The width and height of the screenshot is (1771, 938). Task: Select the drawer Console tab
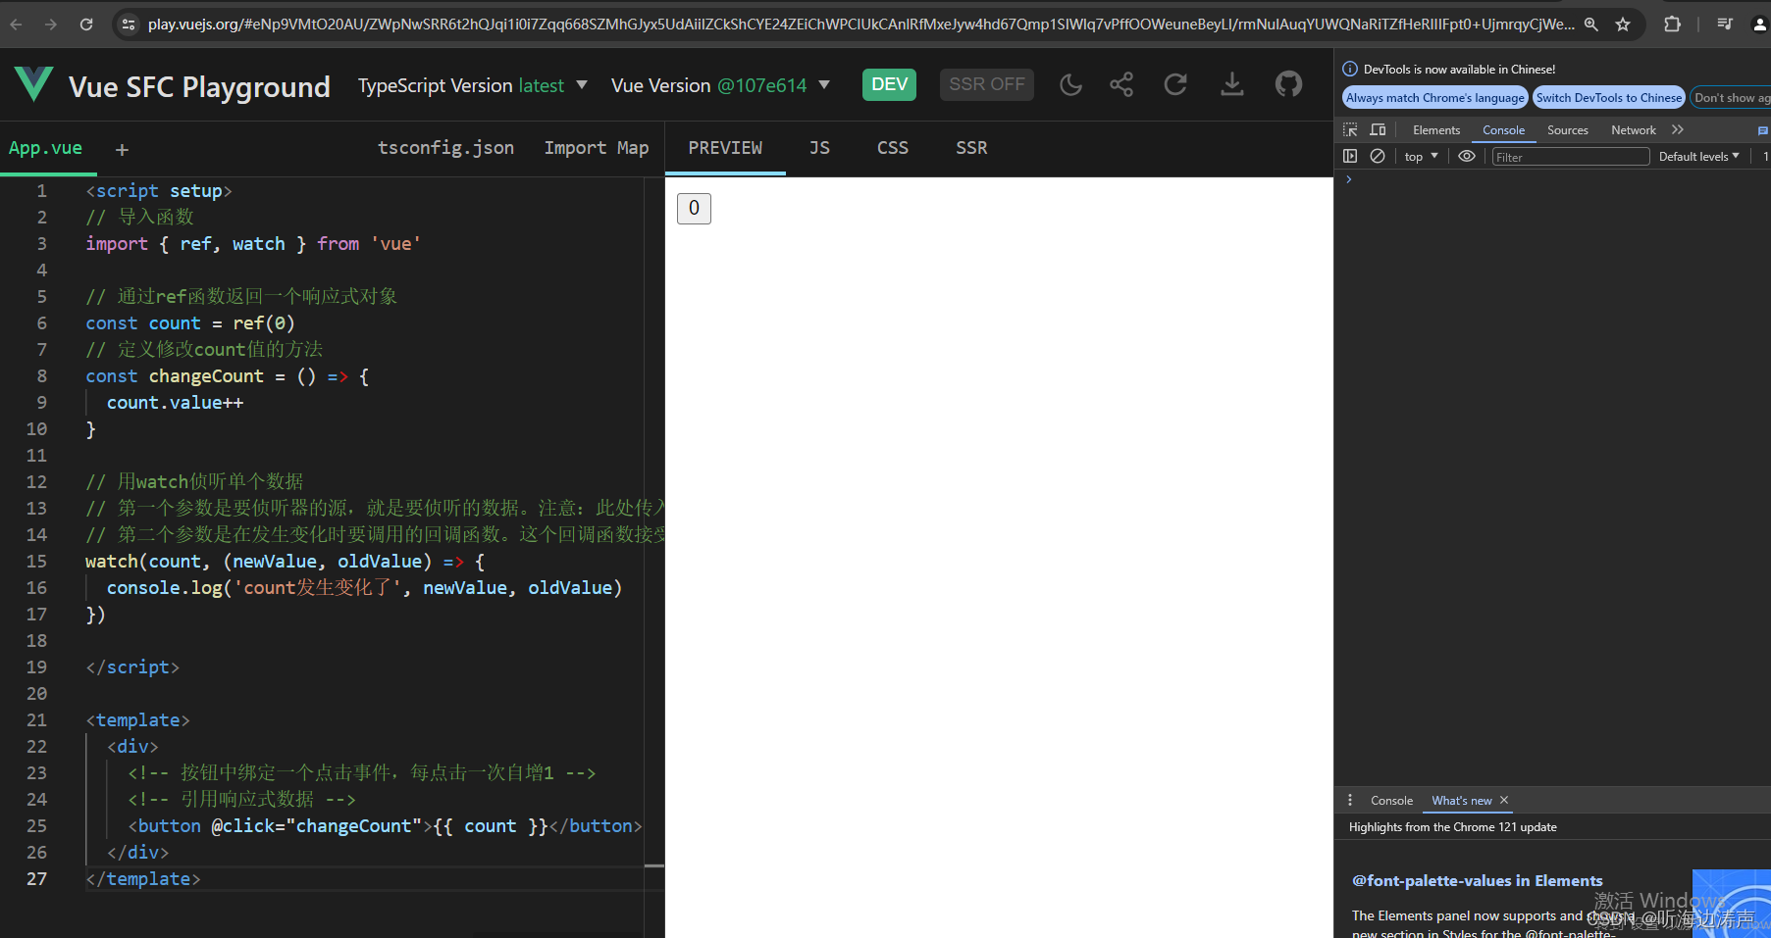pos(1391,801)
